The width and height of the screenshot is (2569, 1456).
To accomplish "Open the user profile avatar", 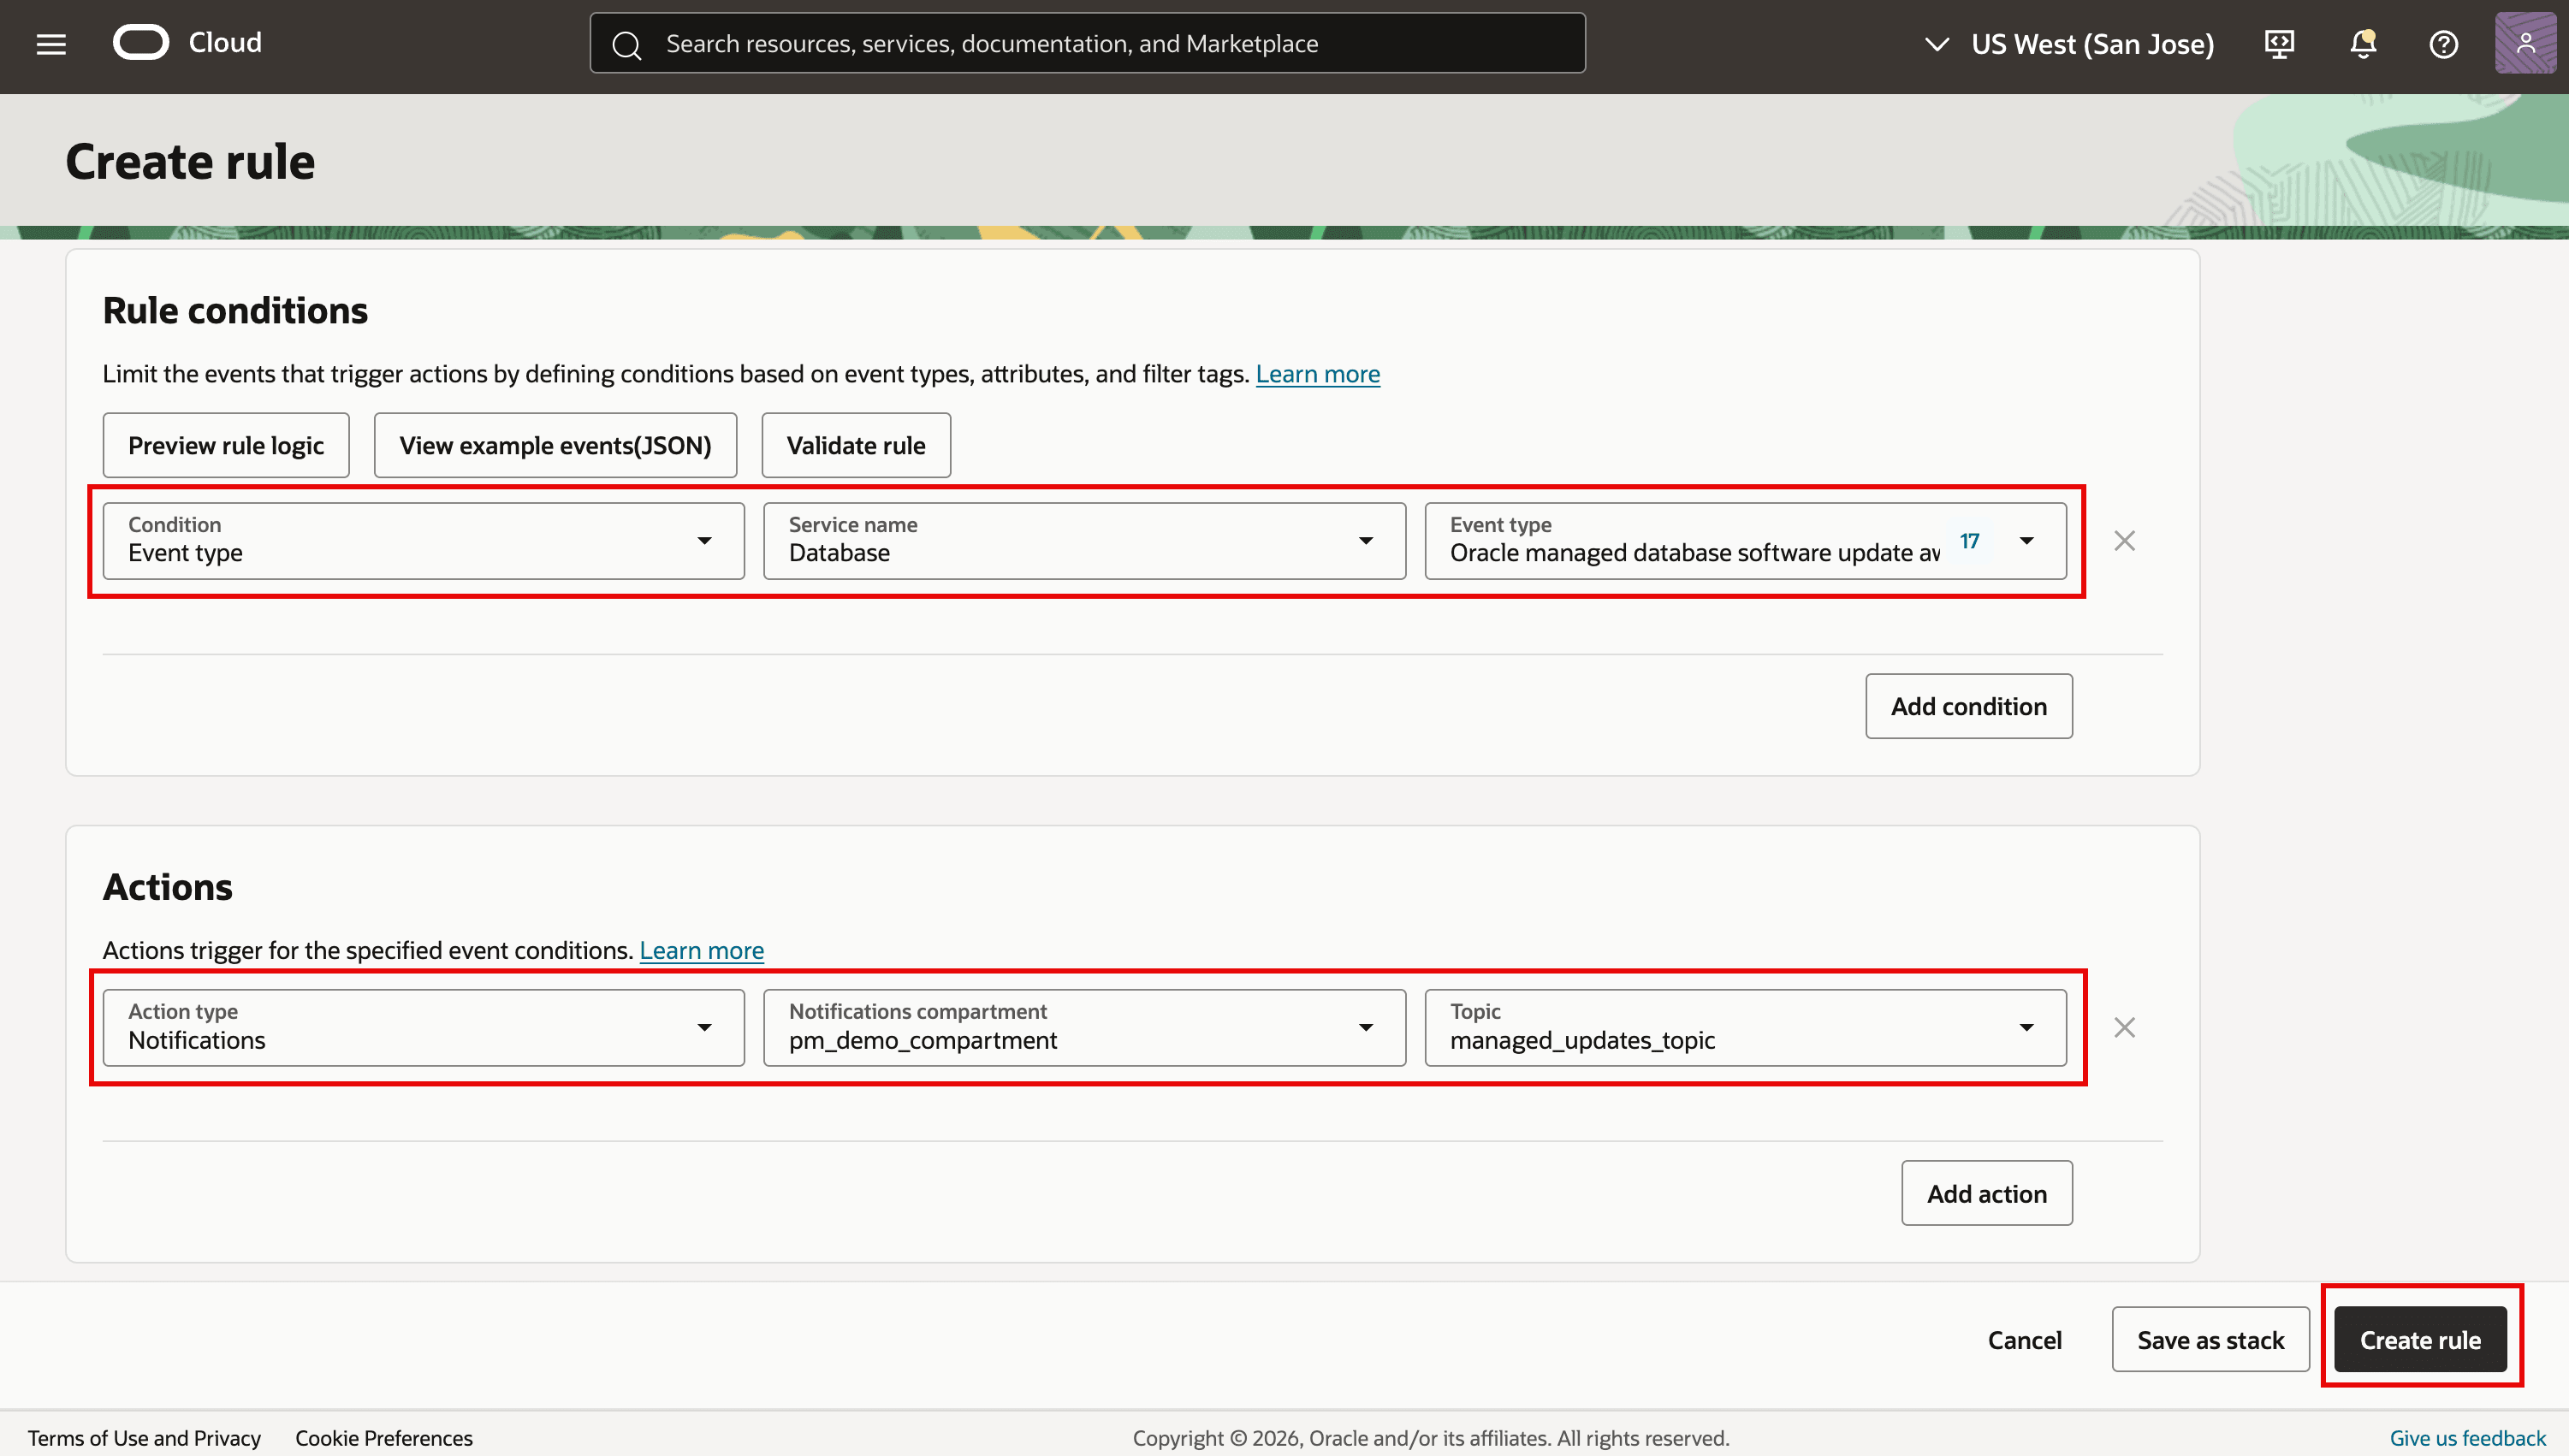I will tap(2525, 43).
